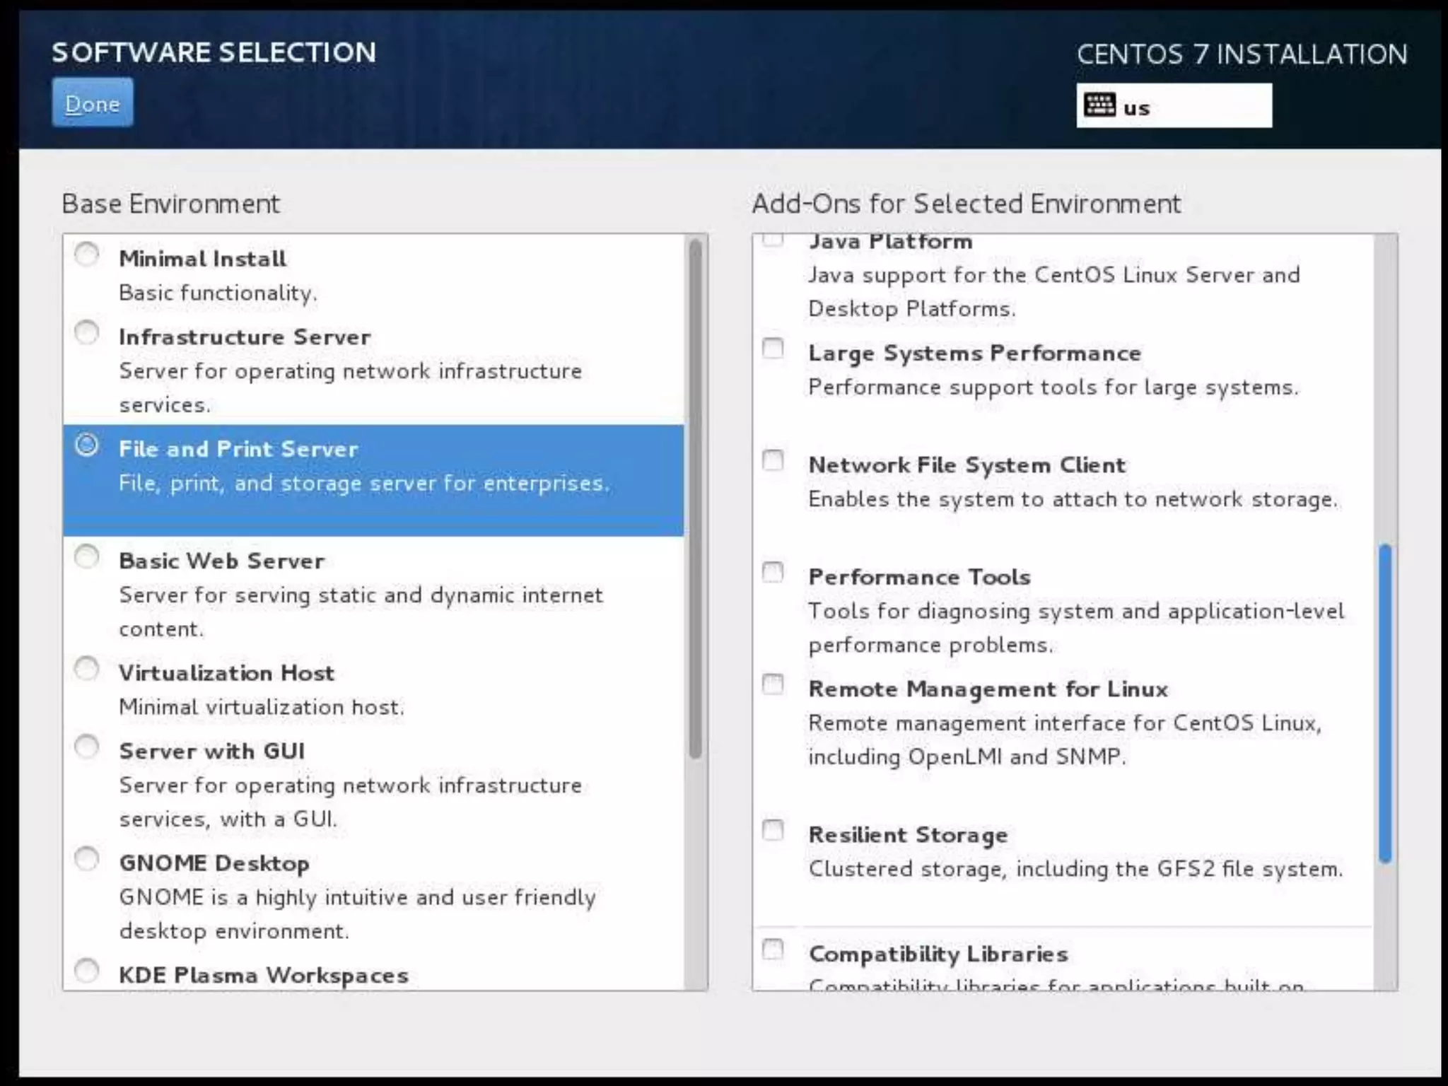This screenshot has width=1448, height=1086.
Task: Choose GNOME Desktop radio option
Action: pos(87,859)
